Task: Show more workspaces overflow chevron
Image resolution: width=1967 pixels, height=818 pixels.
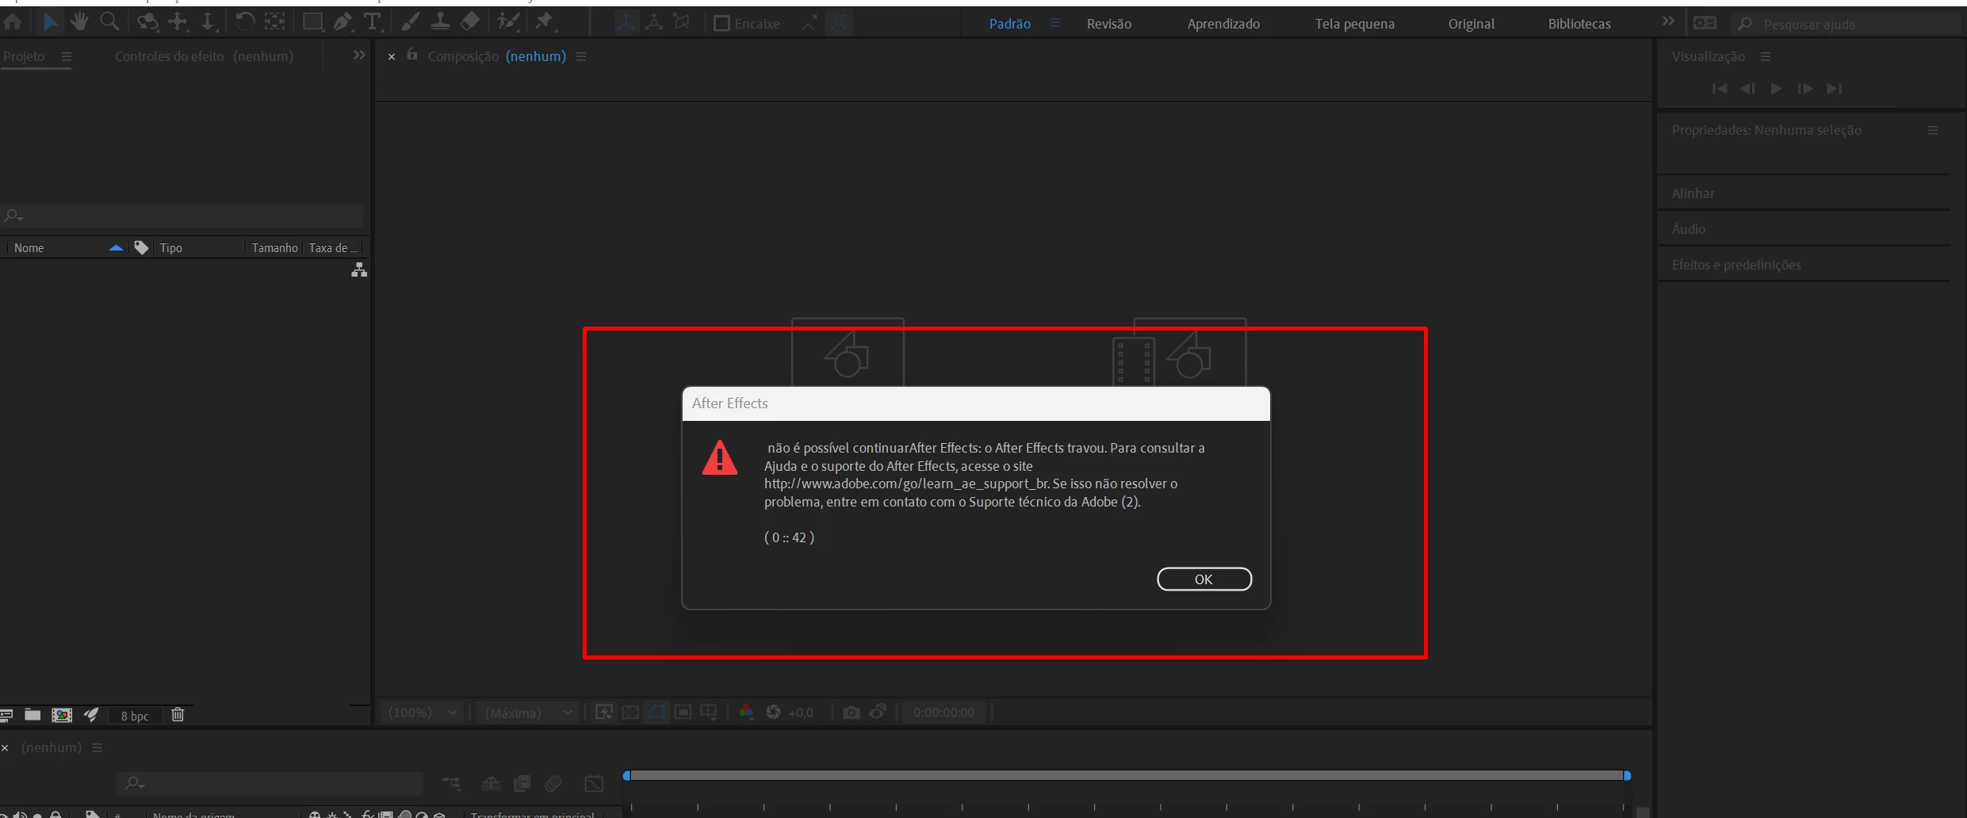Action: tap(1668, 21)
